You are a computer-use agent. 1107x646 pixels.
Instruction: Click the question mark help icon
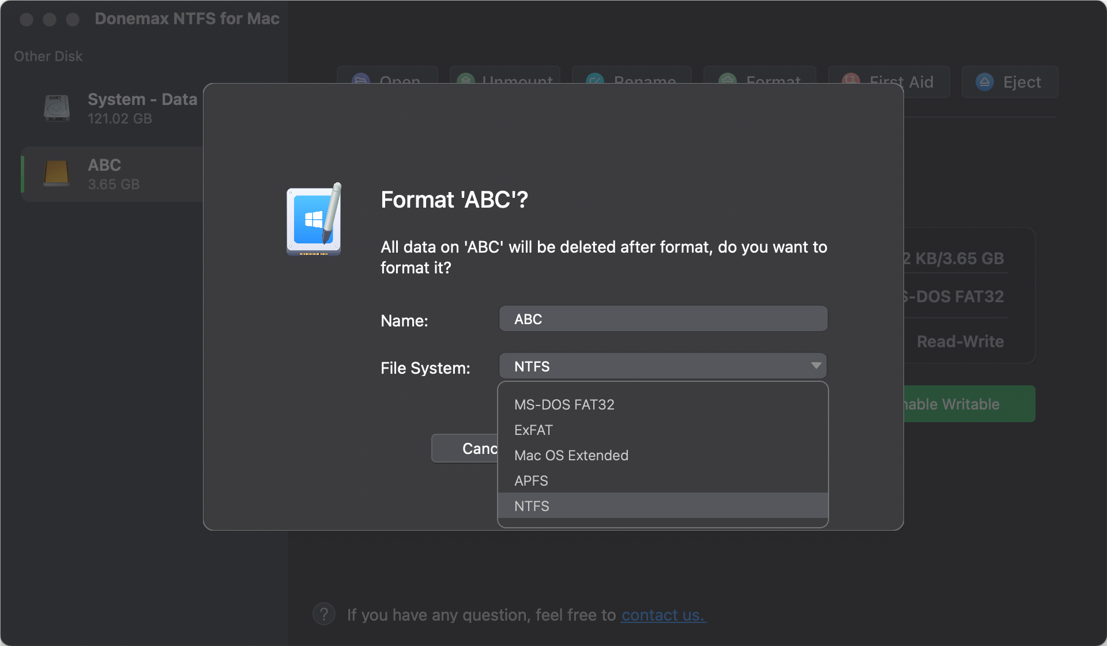[x=323, y=613]
